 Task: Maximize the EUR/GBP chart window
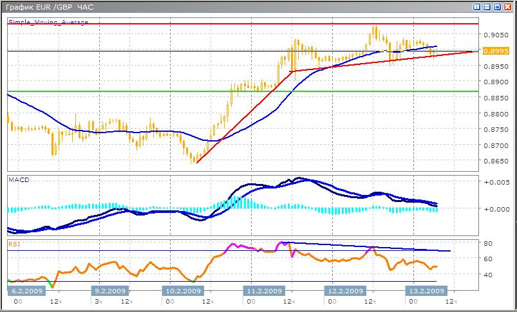pos(497,6)
